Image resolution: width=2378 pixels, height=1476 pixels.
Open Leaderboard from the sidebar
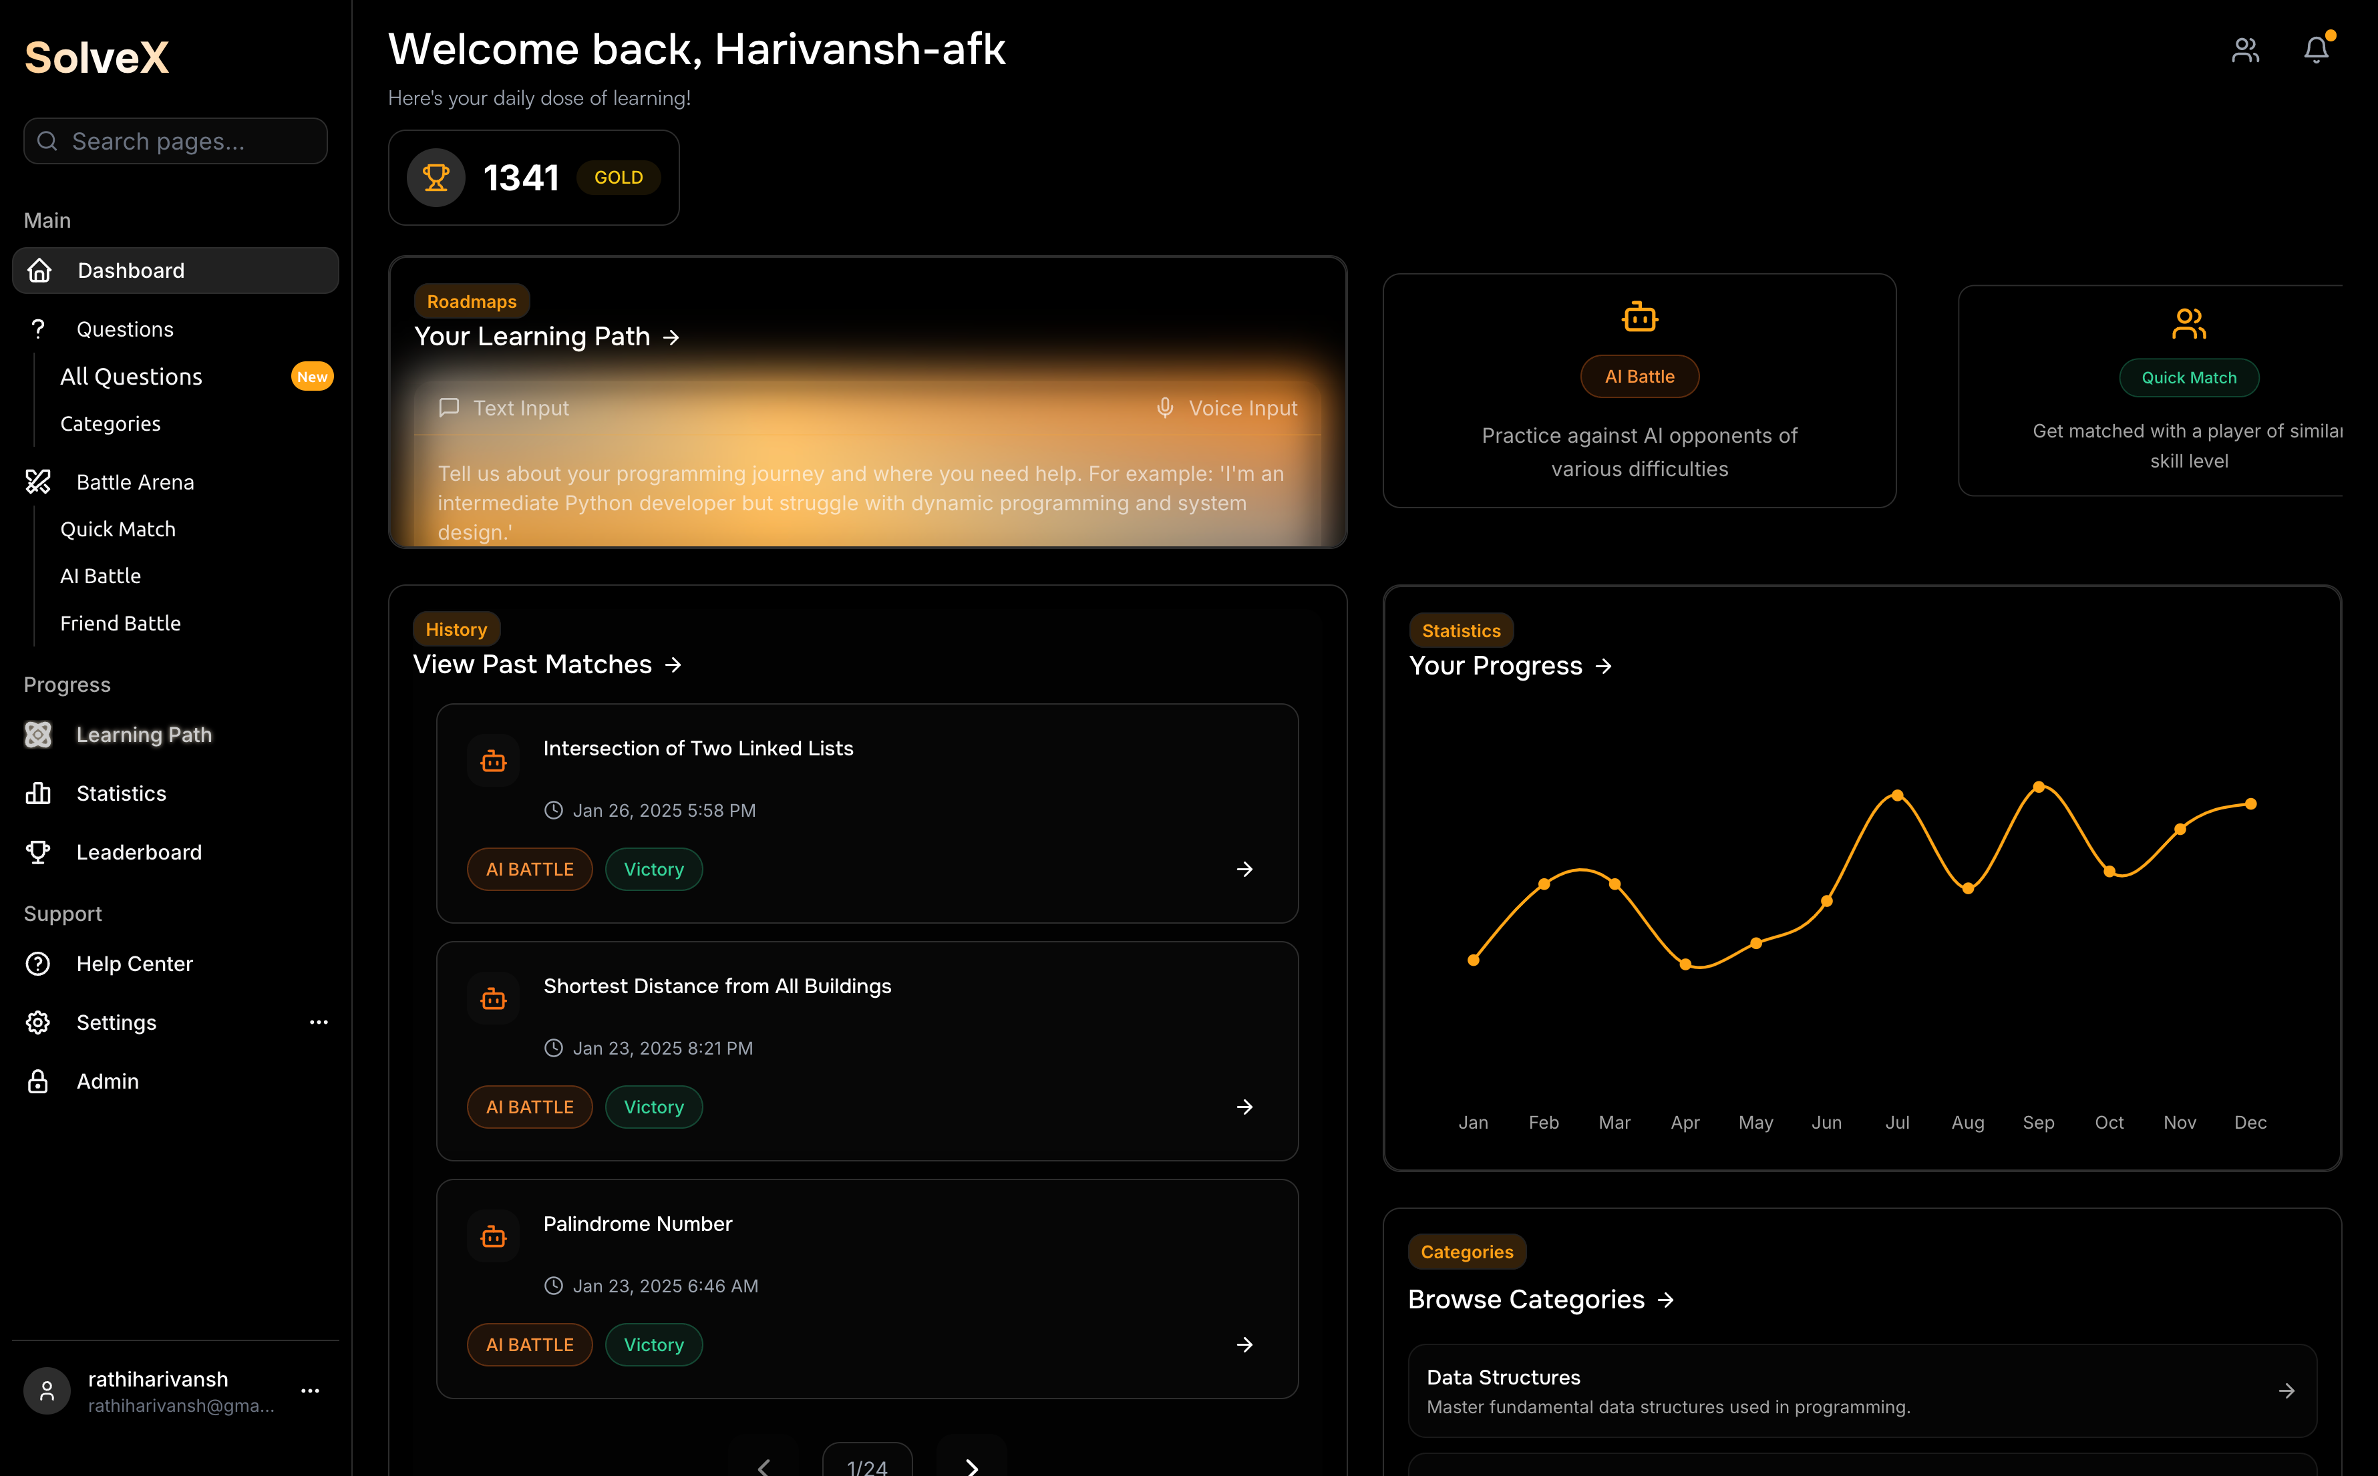coord(139,852)
